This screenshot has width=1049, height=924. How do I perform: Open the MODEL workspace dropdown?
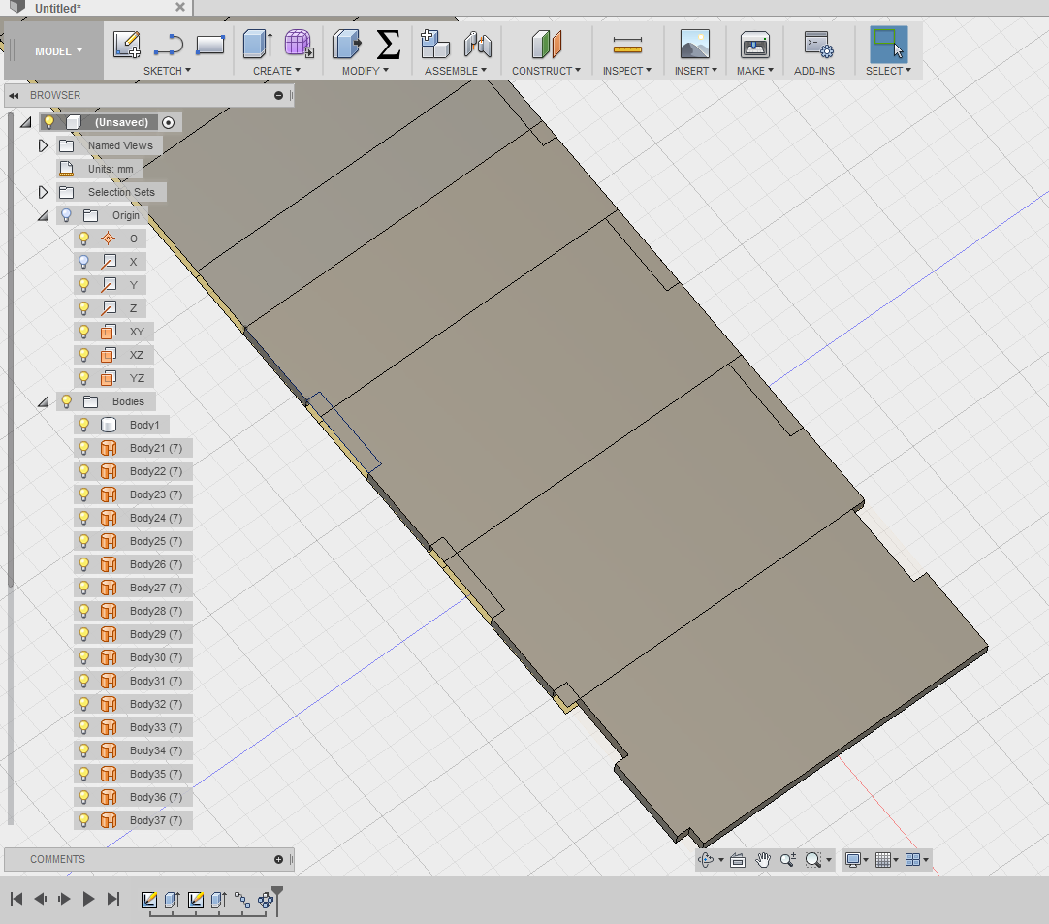[x=58, y=51]
